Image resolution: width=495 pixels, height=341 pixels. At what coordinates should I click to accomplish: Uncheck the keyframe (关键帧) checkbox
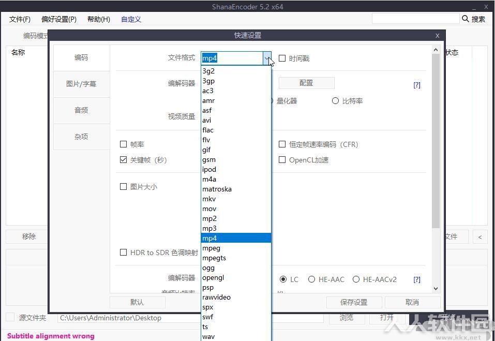click(x=124, y=160)
